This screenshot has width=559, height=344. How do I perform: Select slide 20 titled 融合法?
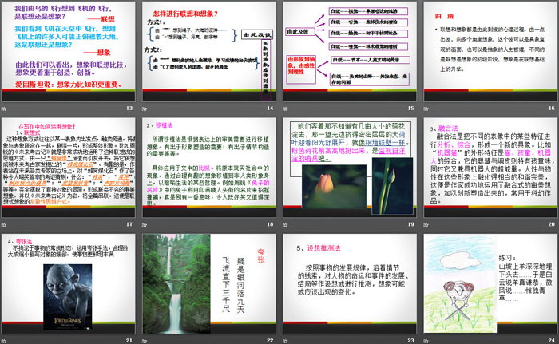point(487,169)
